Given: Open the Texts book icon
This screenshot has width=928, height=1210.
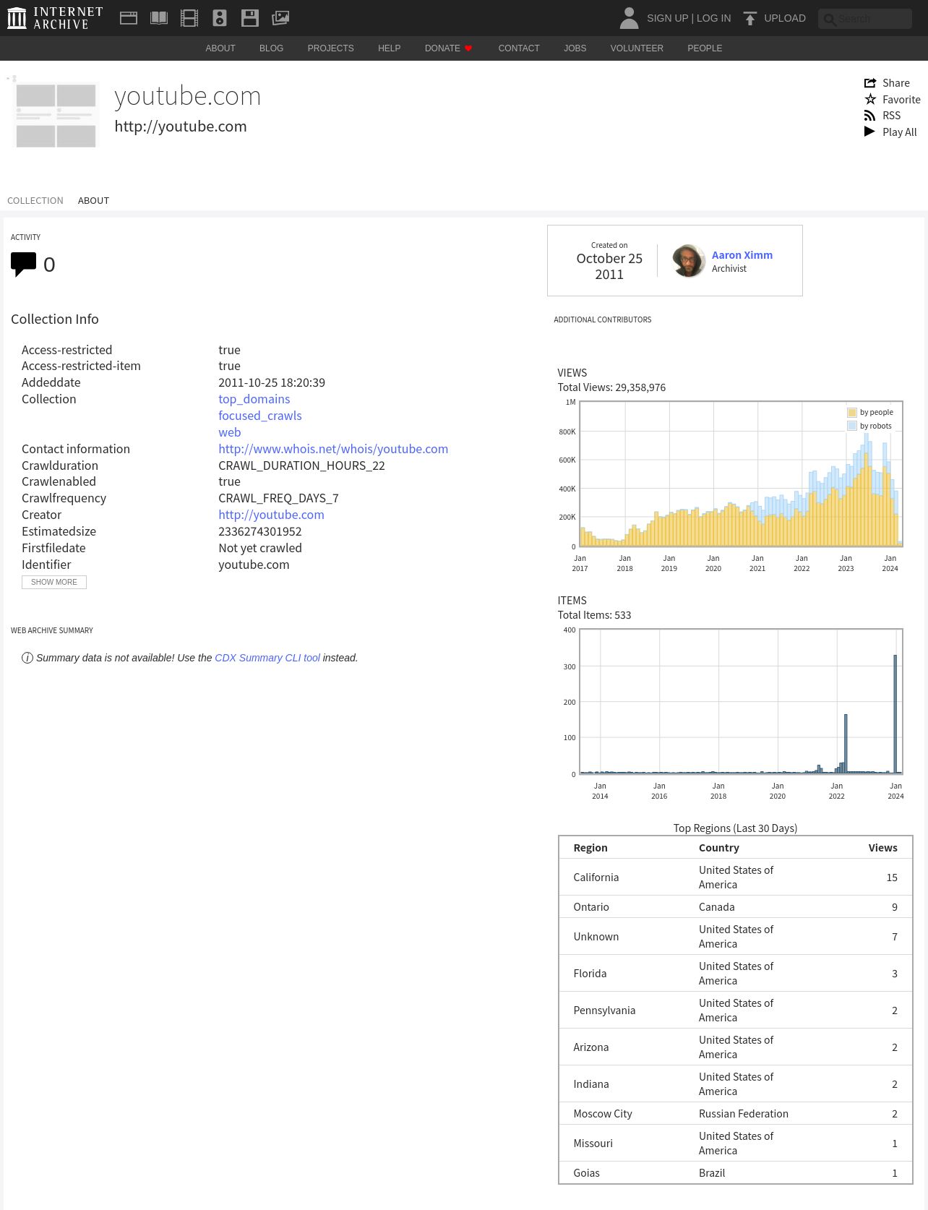Looking at the screenshot, I should (x=159, y=18).
